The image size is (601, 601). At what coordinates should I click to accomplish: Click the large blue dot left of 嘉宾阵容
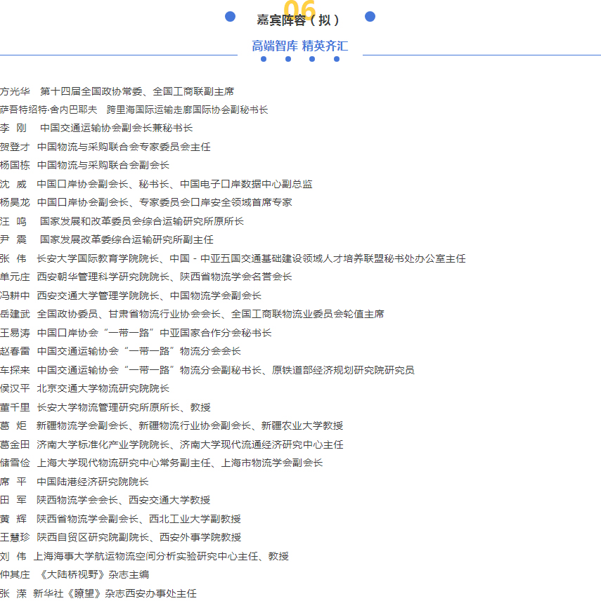click(x=230, y=17)
